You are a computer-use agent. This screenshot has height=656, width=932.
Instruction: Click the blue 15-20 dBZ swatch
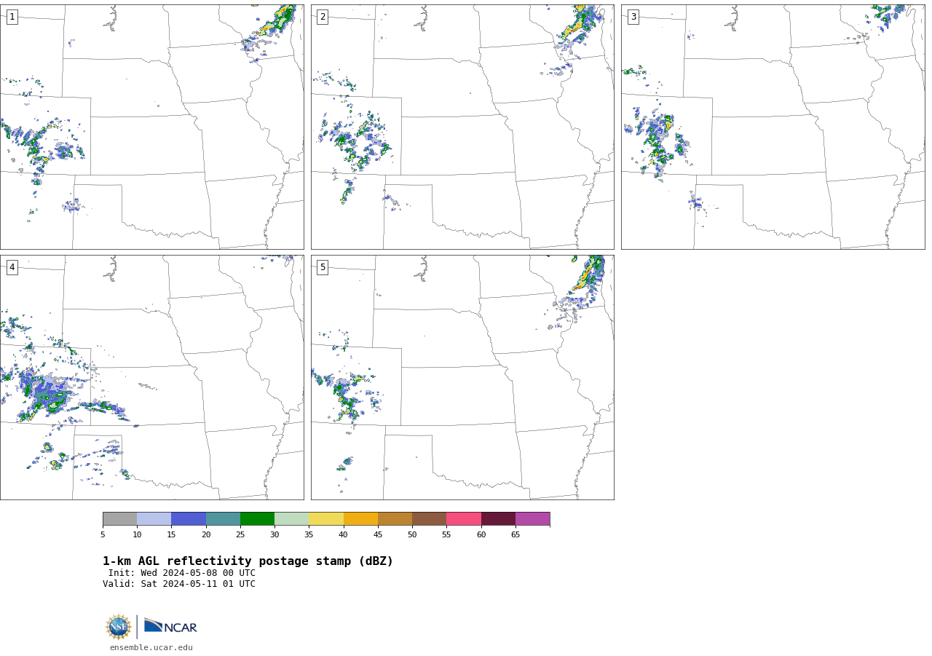[189, 519]
